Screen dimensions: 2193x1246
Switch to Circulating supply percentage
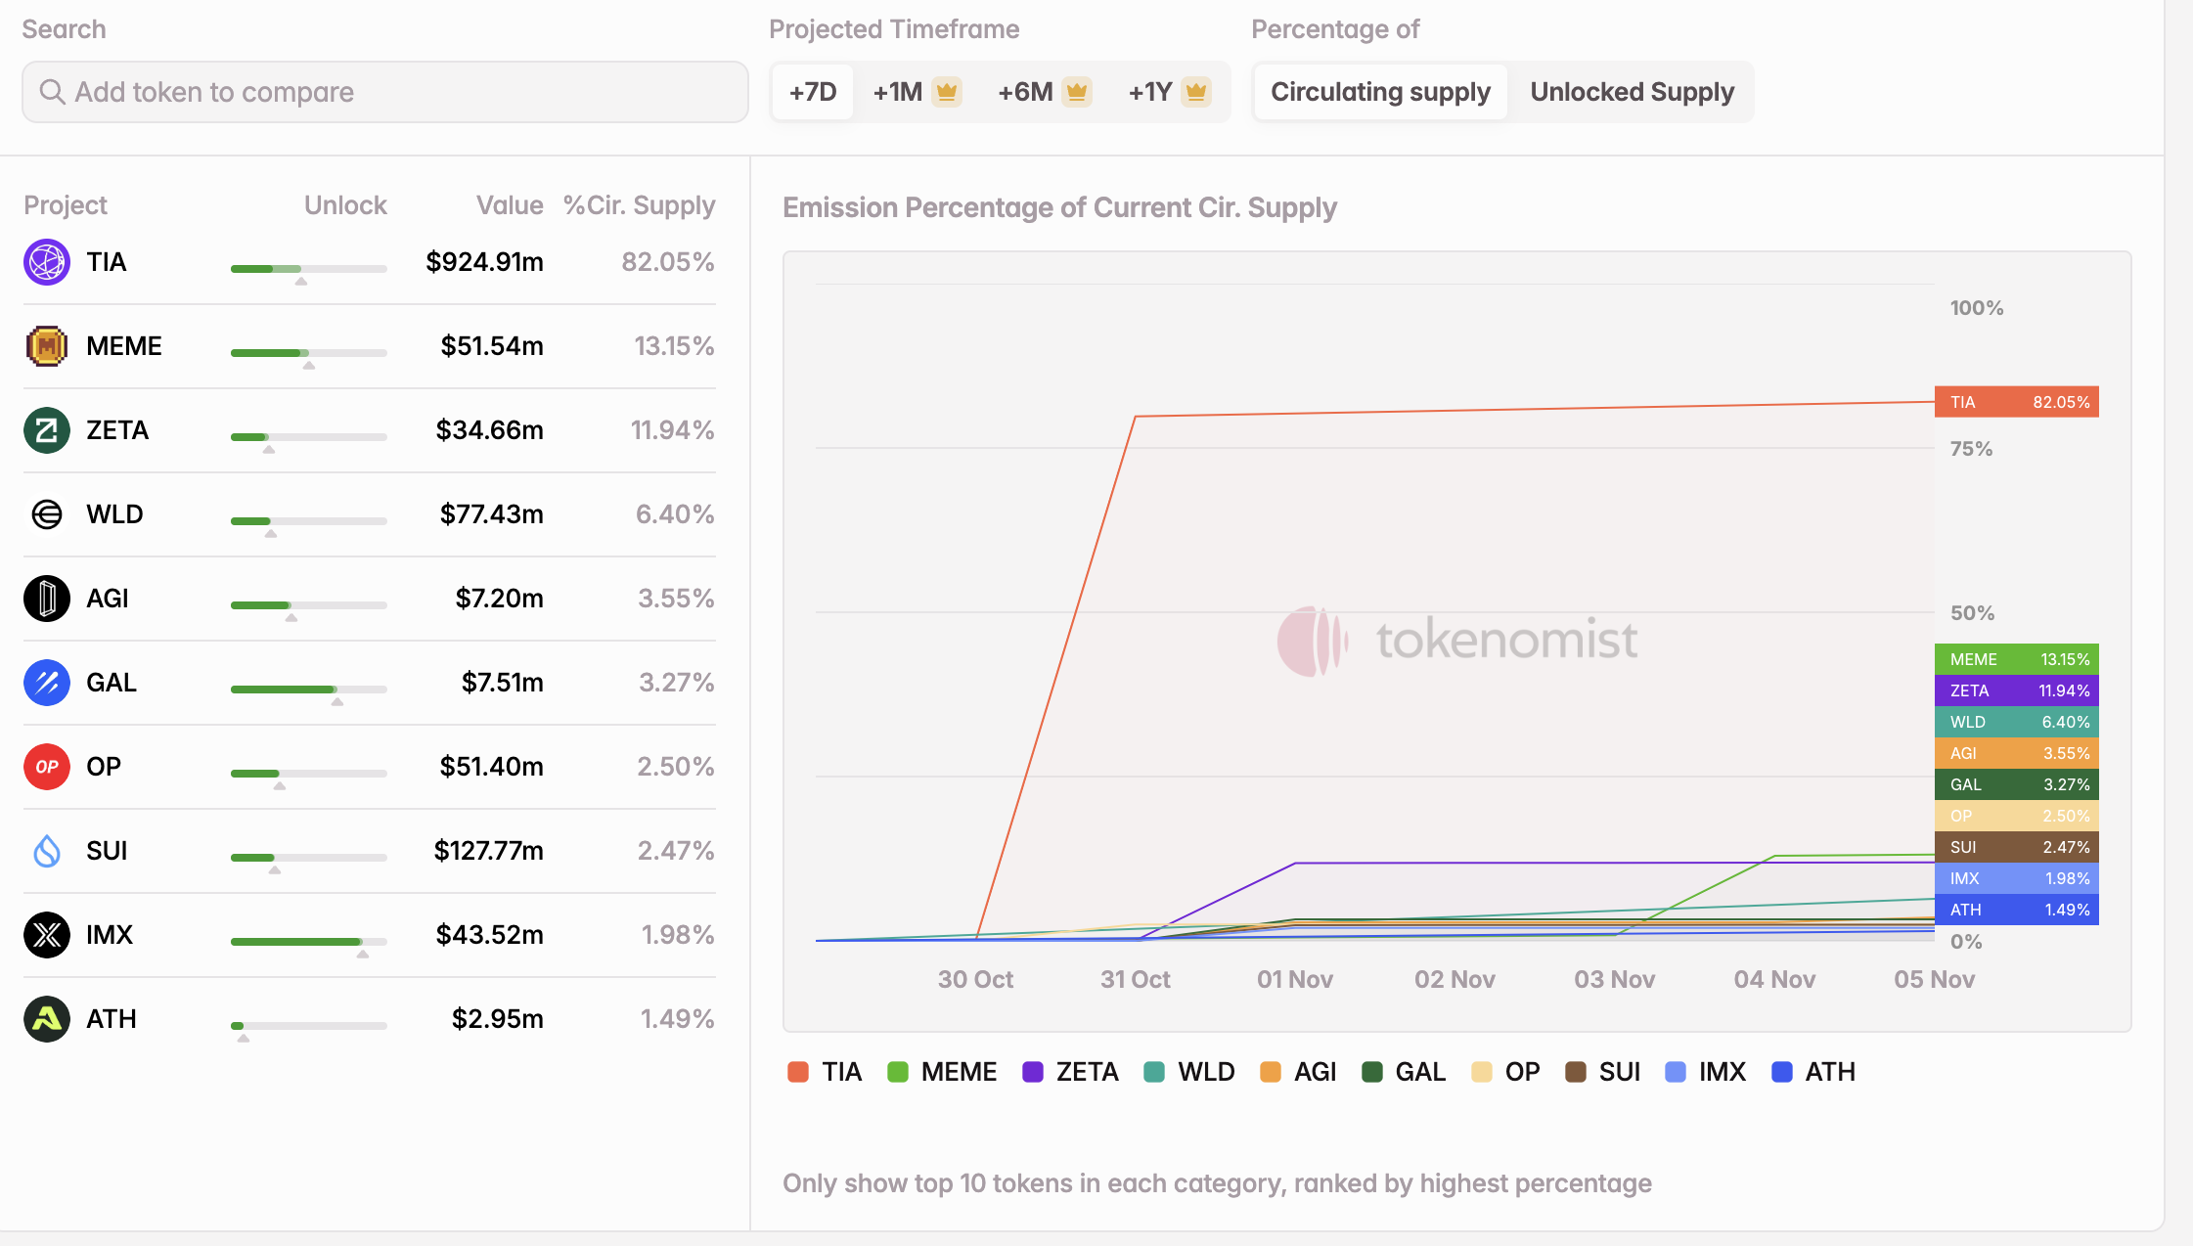tap(1380, 92)
